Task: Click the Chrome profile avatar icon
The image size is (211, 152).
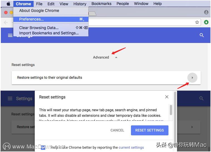Action: click(x=206, y=12)
